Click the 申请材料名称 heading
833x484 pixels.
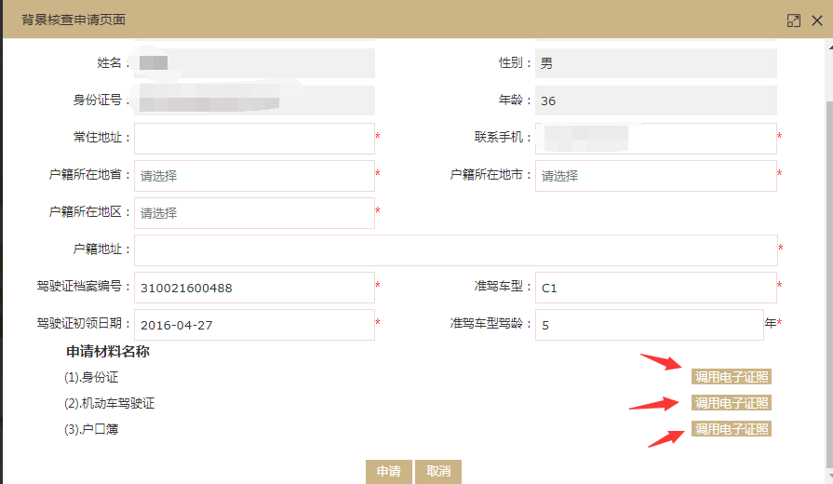[x=108, y=351]
